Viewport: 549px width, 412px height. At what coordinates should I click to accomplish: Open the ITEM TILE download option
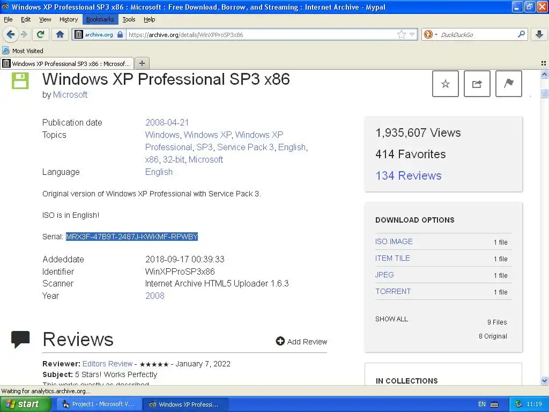(x=392, y=258)
